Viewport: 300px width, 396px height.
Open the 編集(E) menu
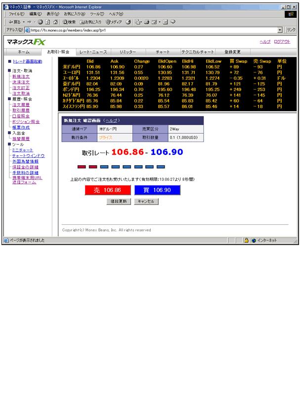click(x=35, y=14)
